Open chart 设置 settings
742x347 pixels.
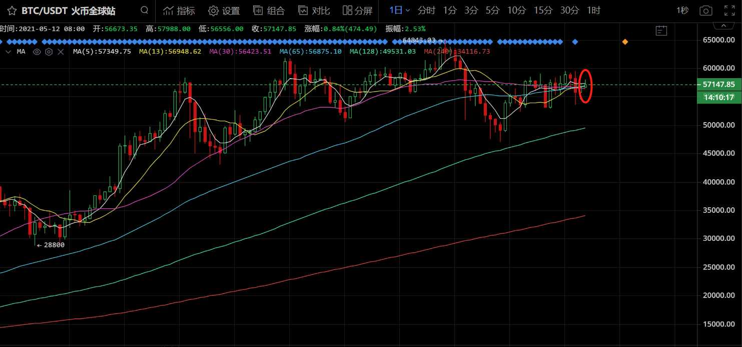point(224,11)
